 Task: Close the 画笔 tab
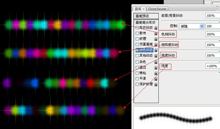click(x=143, y=9)
